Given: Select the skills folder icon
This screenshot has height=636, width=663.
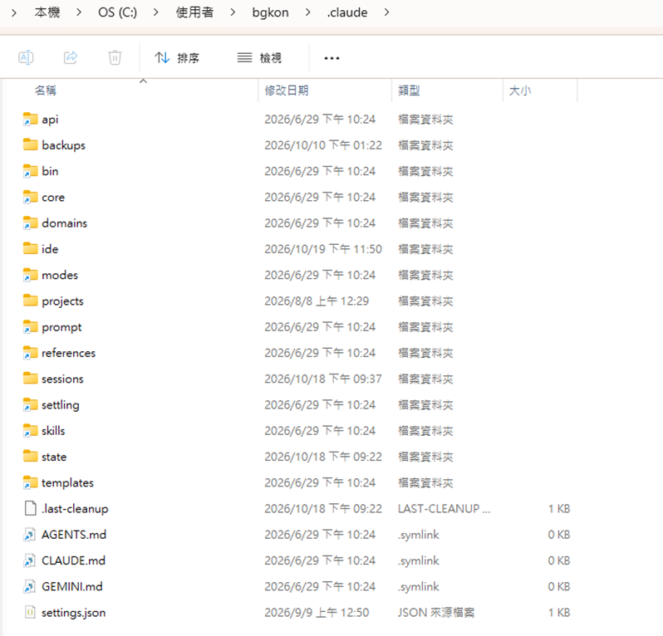Looking at the screenshot, I should tap(31, 431).
